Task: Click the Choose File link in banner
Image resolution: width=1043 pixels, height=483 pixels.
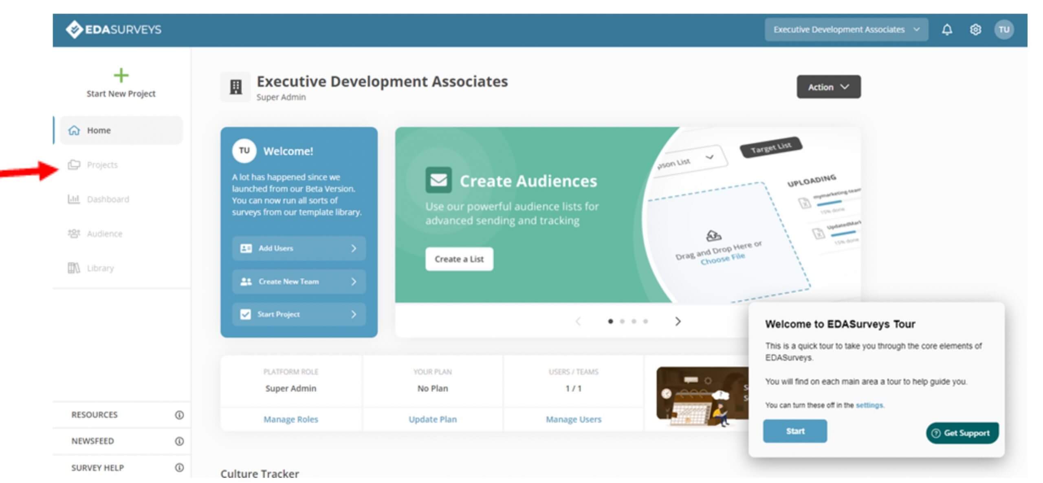Action: click(723, 259)
